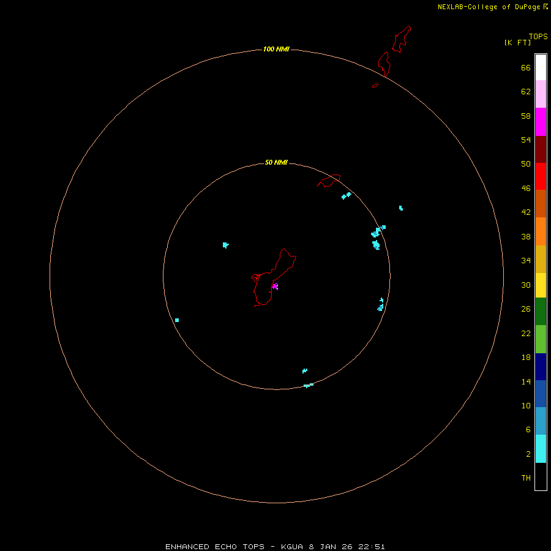Click the '62' legend value
This screenshot has width=551, height=551.
click(526, 92)
